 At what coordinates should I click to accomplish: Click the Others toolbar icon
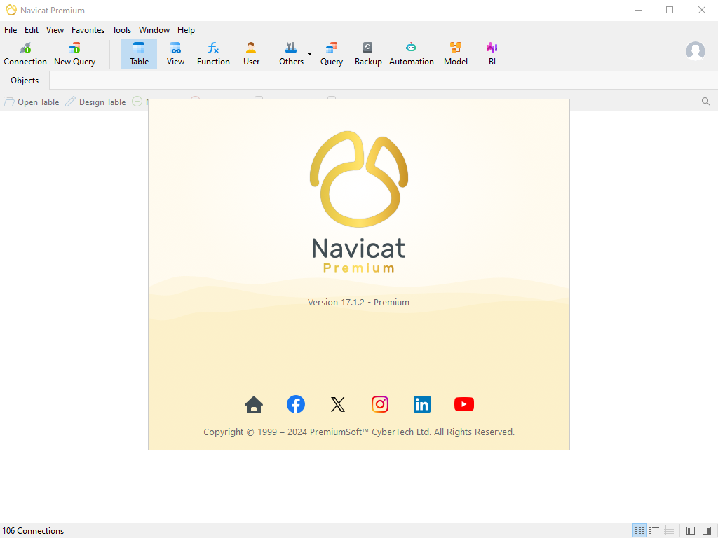click(291, 54)
